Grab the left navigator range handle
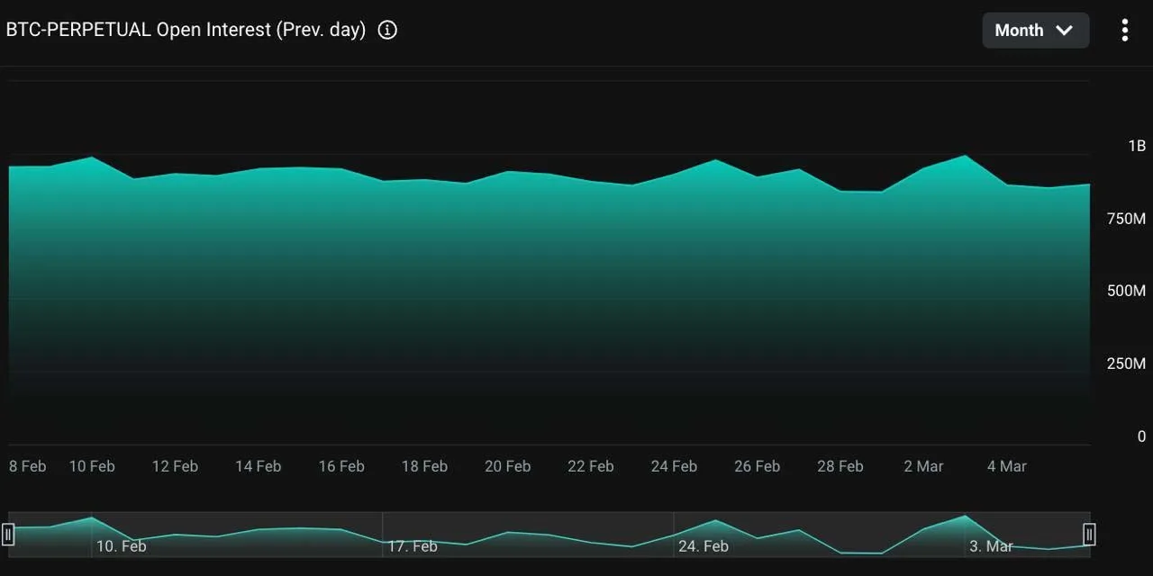The width and height of the screenshot is (1153, 576). click(8, 535)
